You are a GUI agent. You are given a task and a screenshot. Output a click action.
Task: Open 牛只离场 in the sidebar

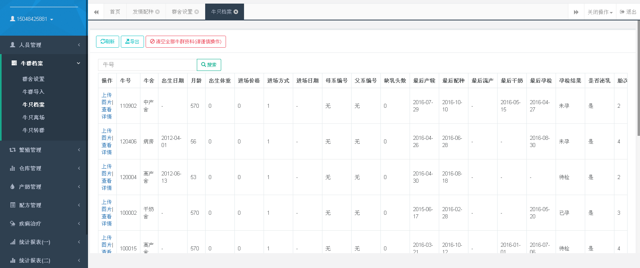click(33, 117)
